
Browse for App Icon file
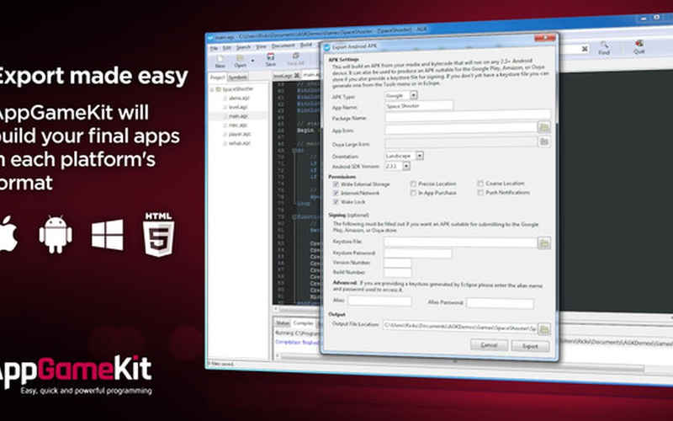[x=543, y=127]
